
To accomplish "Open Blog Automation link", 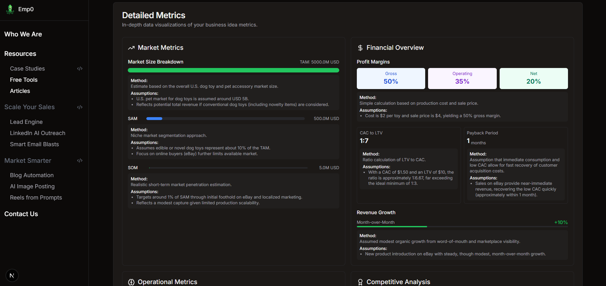I will click(x=32, y=175).
